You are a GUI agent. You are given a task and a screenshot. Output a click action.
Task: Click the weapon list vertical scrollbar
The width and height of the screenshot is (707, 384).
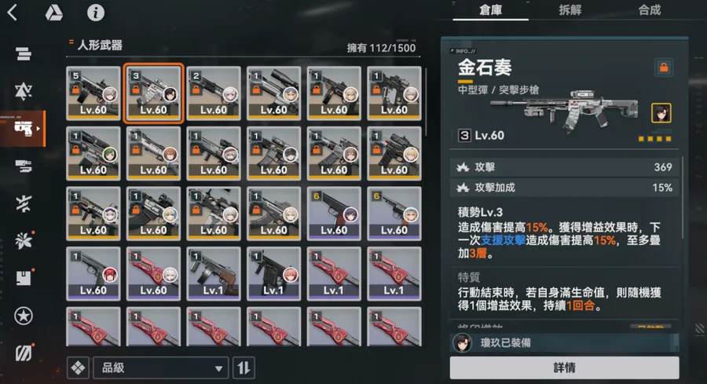click(x=425, y=97)
